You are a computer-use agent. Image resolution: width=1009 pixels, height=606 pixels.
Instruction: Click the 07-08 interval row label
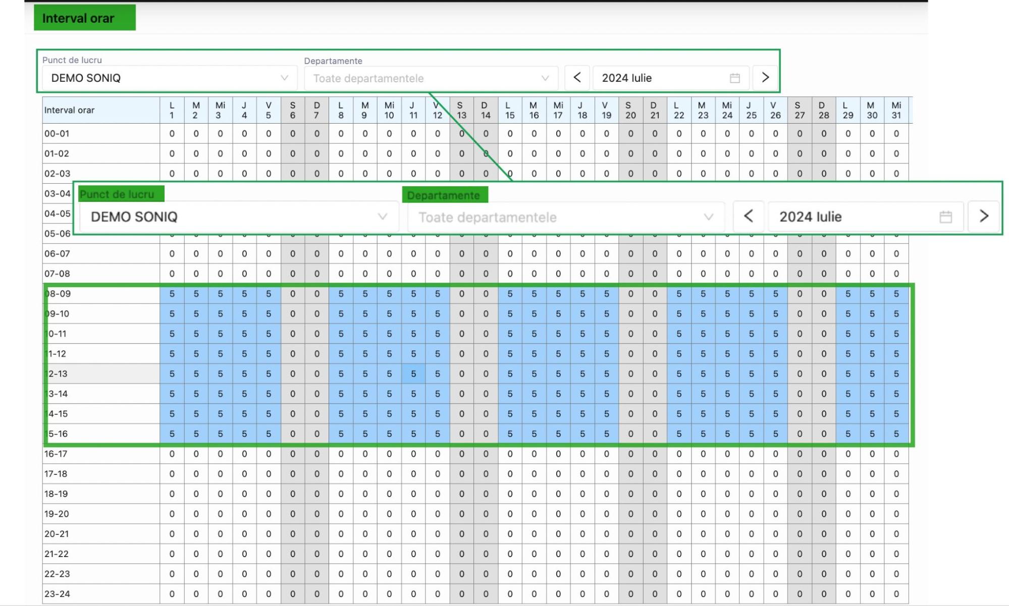[x=101, y=274]
